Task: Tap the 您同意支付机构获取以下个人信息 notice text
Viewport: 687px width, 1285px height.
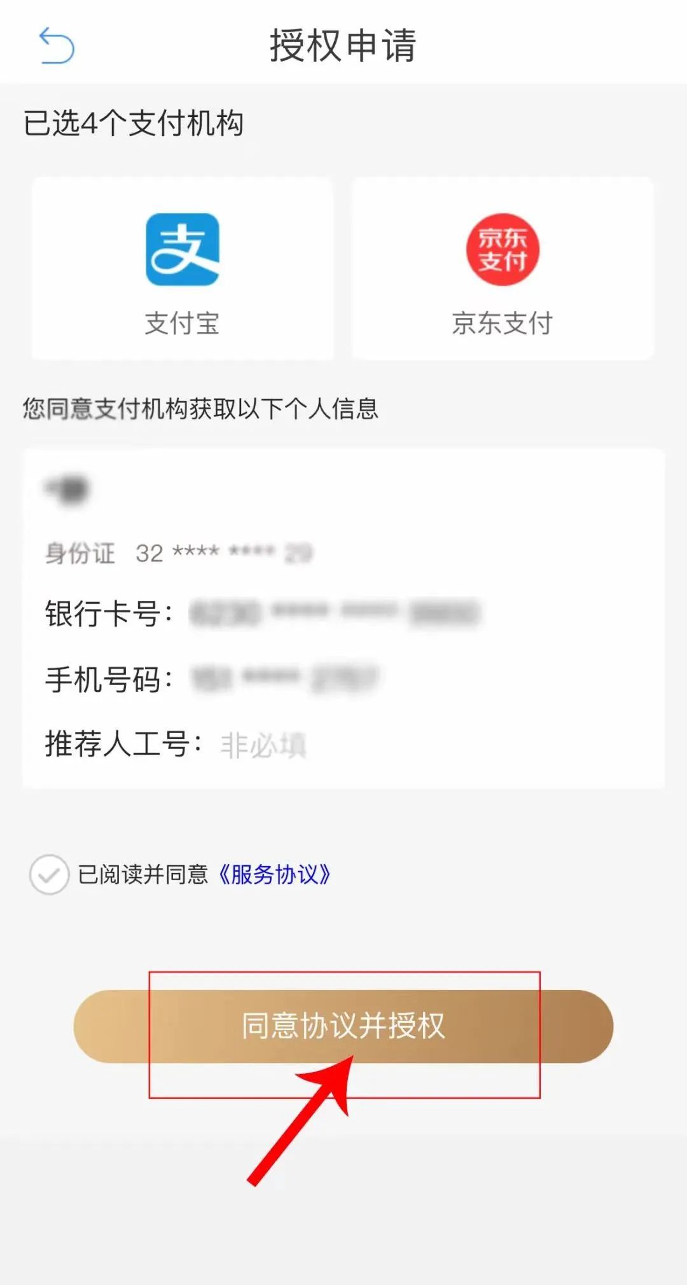Action: 201,409
